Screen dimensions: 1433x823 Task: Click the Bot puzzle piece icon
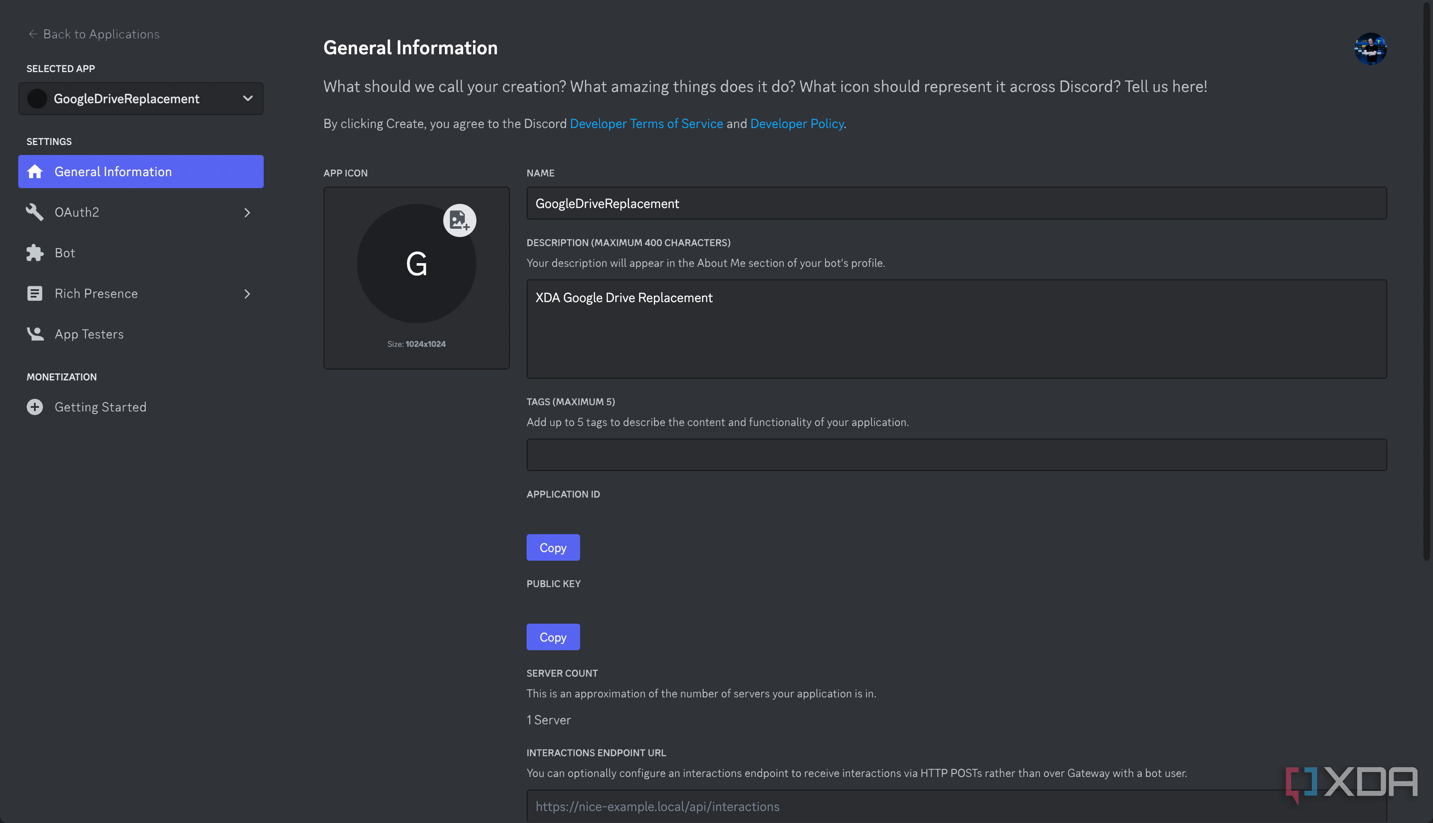point(35,253)
